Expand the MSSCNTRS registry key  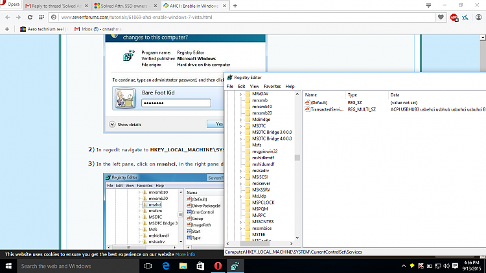pyautogui.click(x=240, y=222)
